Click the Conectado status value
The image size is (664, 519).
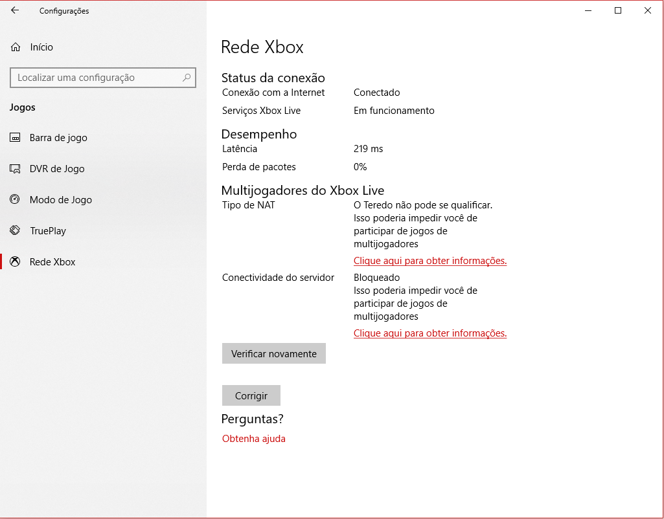click(377, 93)
